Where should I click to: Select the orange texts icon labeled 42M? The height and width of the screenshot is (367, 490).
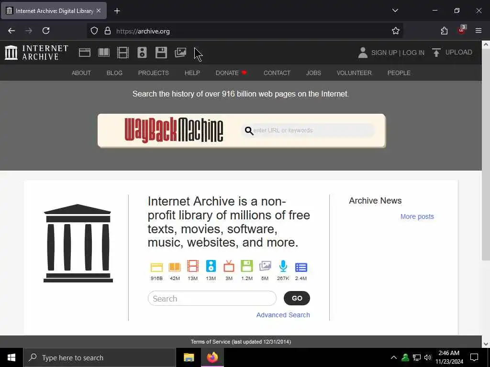click(x=175, y=267)
